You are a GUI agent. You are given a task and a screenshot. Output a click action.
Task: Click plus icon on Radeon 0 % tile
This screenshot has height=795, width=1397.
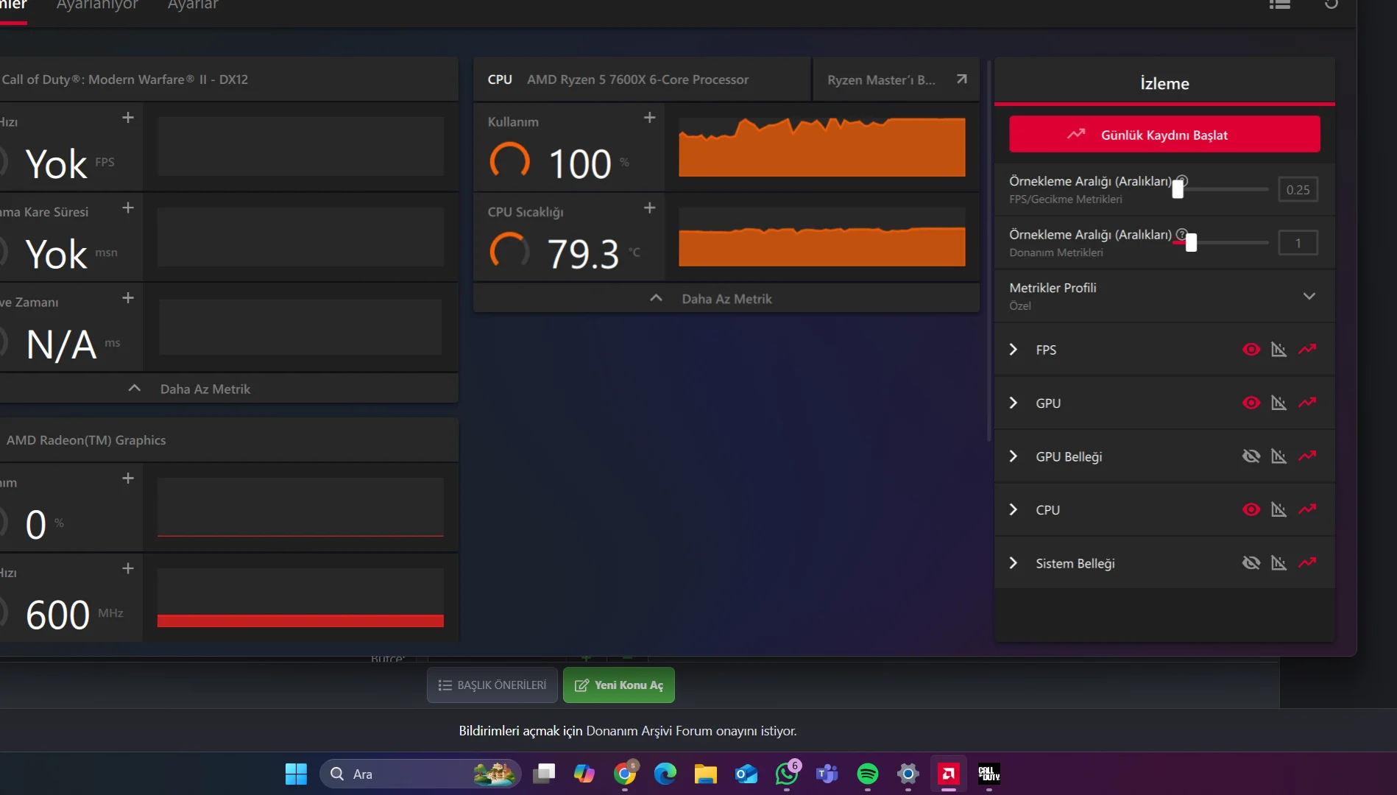click(x=128, y=478)
